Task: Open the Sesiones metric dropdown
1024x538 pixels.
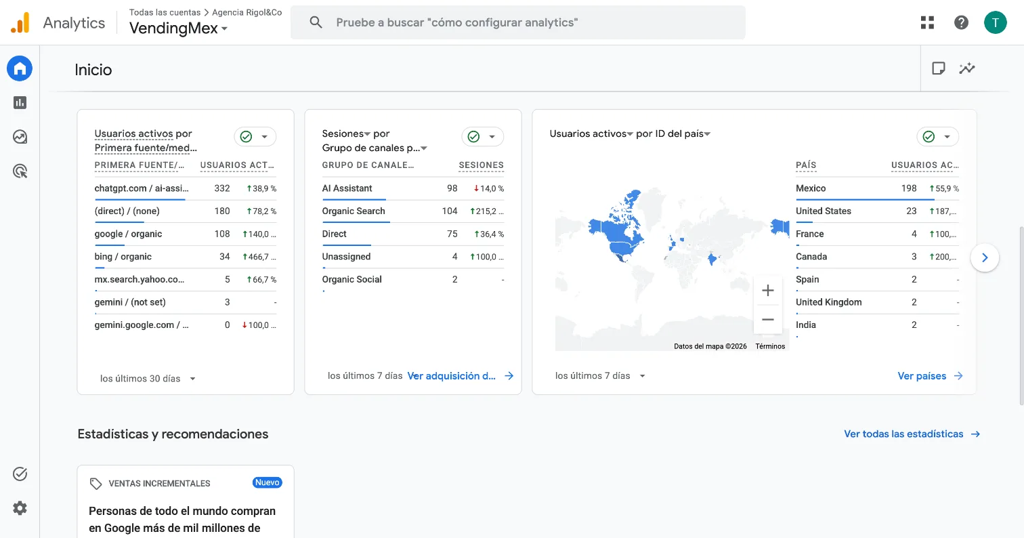Action: pos(346,134)
